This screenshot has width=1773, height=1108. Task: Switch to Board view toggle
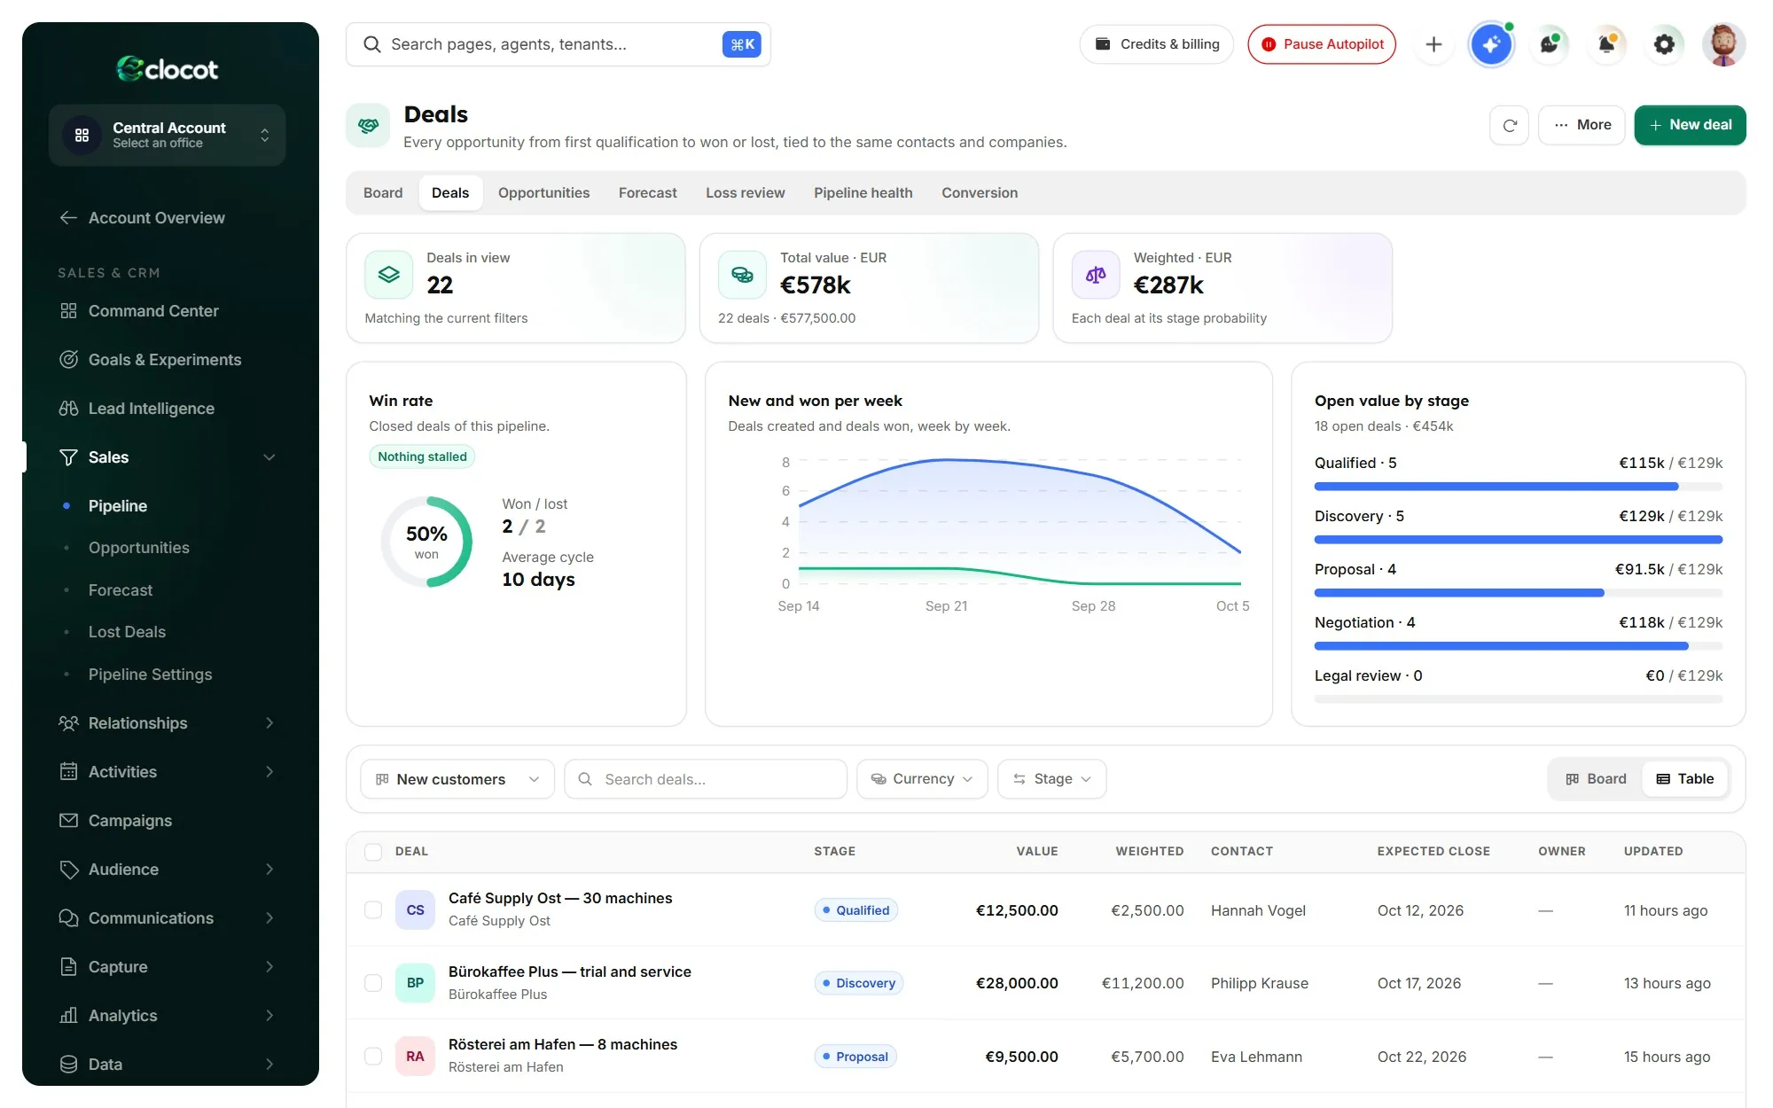point(1596,779)
